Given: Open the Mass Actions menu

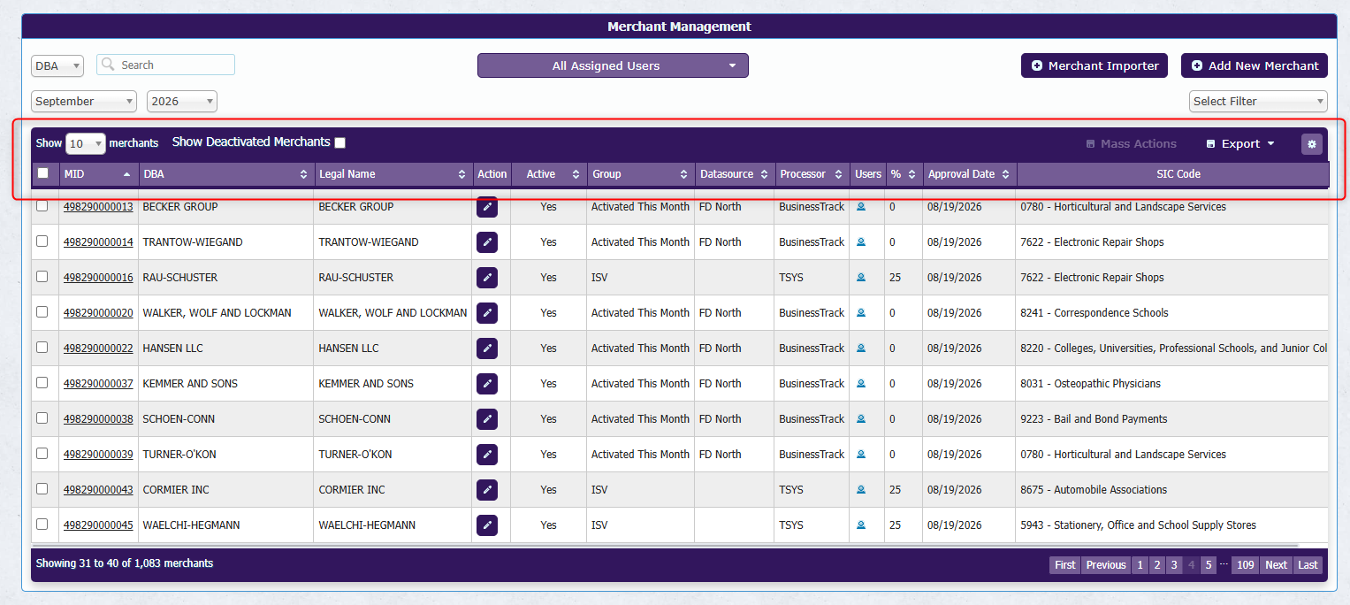Looking at the screenshot, I should (1131, 144).
